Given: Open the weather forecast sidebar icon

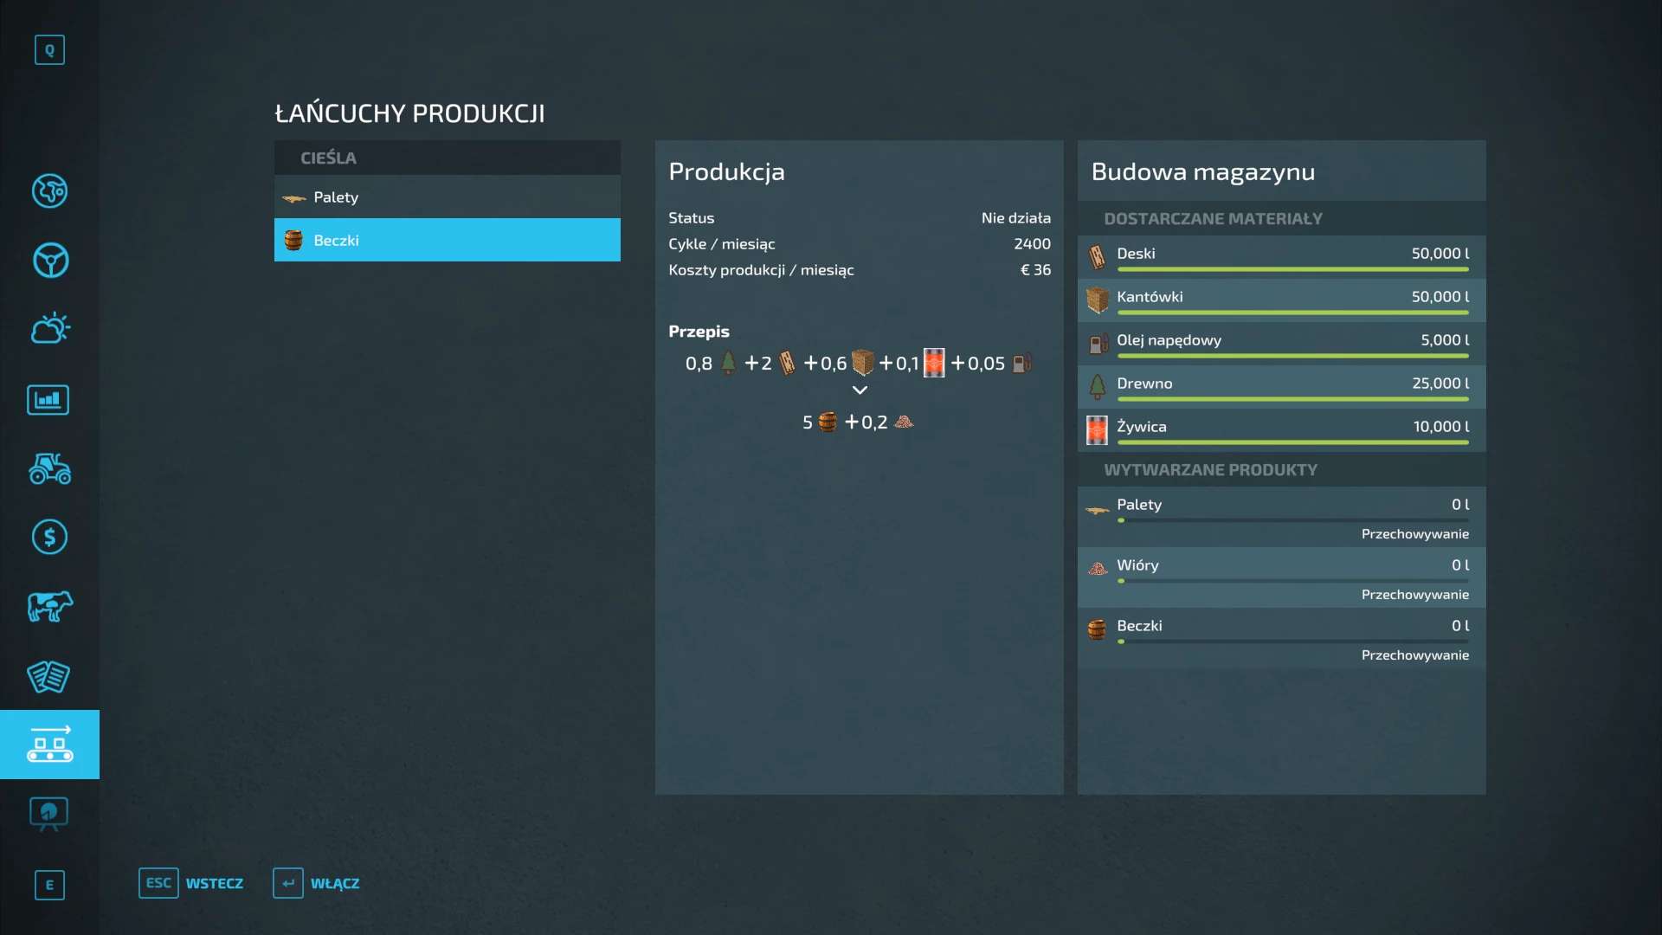Looking at the screenshot, I should (49, 329).
